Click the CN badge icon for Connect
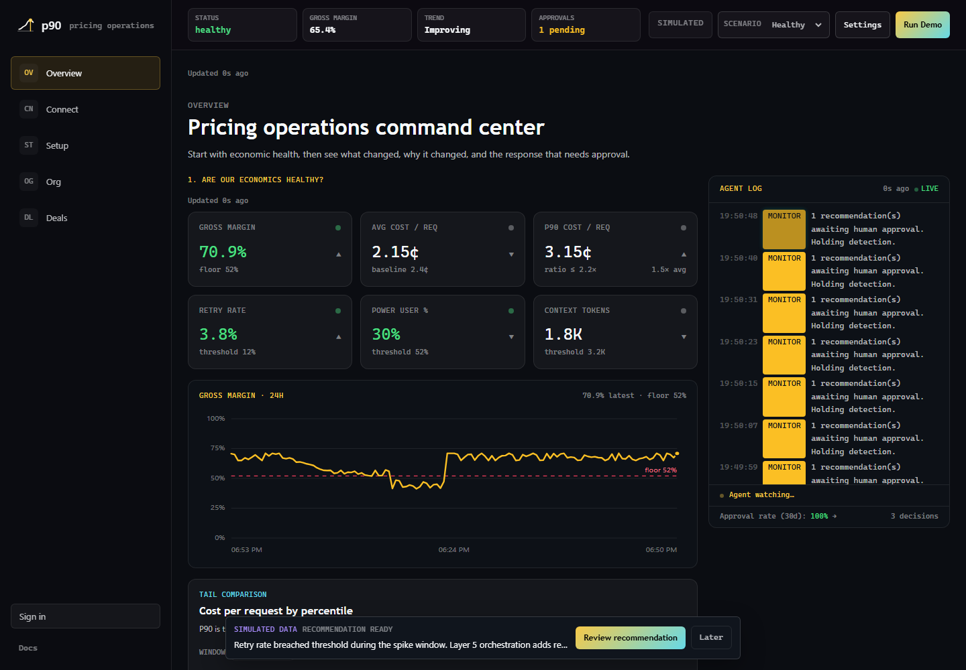Screen dimensions: 966x670 point(29,109)
